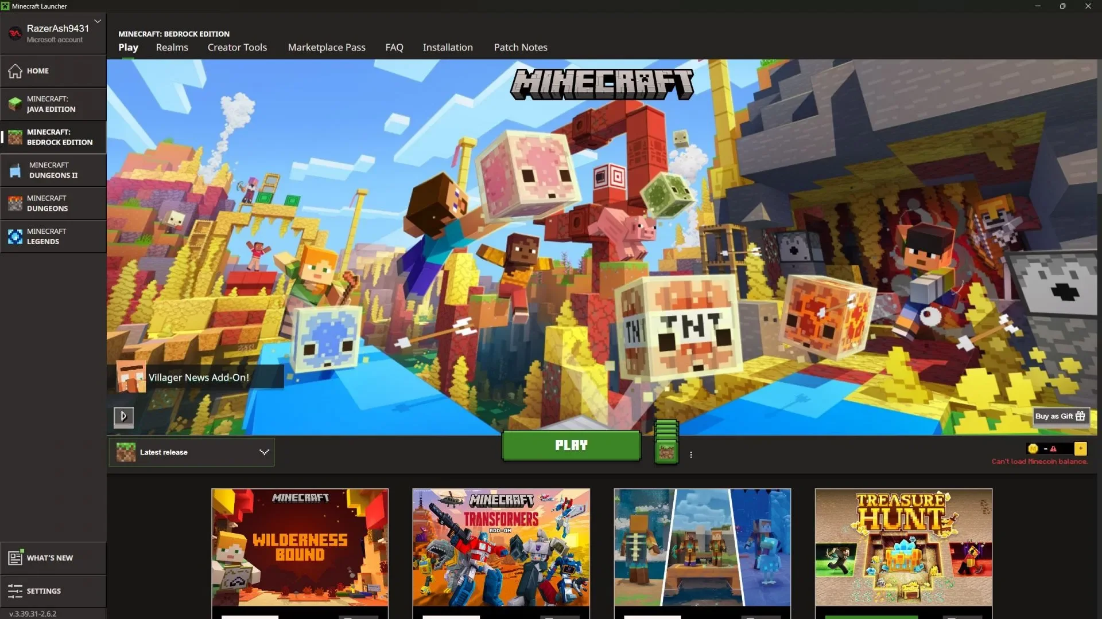
Task: Switch to the Play tab
Action: click(x=128, y=48)
